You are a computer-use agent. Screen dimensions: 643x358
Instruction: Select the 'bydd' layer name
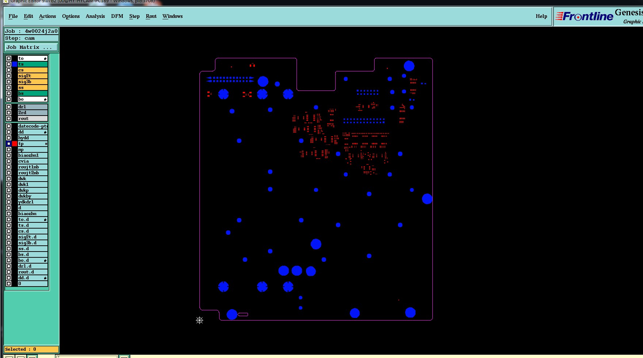33,138
